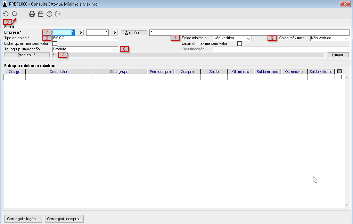Click the second Empresa input field
Viewport: 353px width, 224px height.
click(x=98, y=33)
